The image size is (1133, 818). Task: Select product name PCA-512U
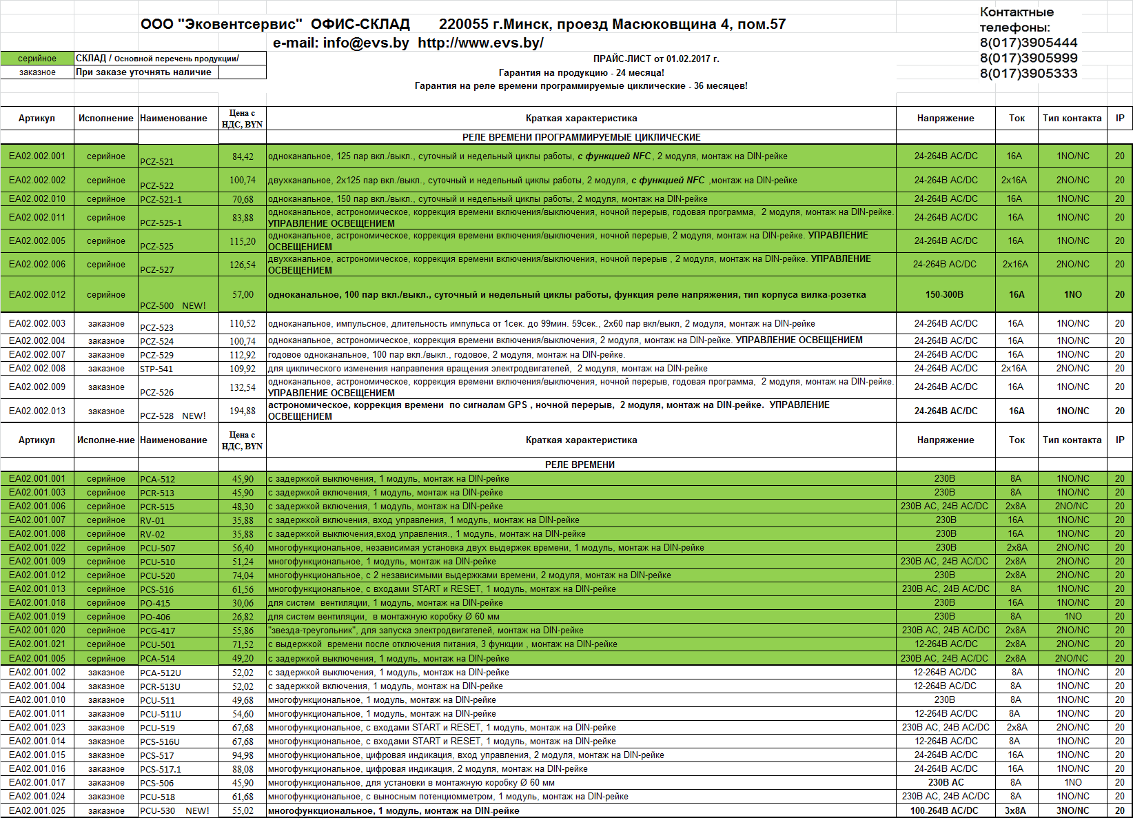161,673
